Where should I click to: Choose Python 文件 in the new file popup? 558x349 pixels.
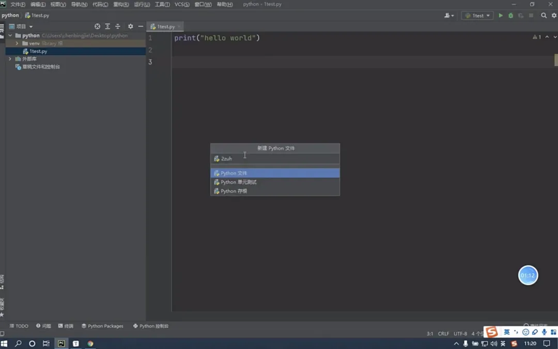pyautogui.click(x=275, y=173)
